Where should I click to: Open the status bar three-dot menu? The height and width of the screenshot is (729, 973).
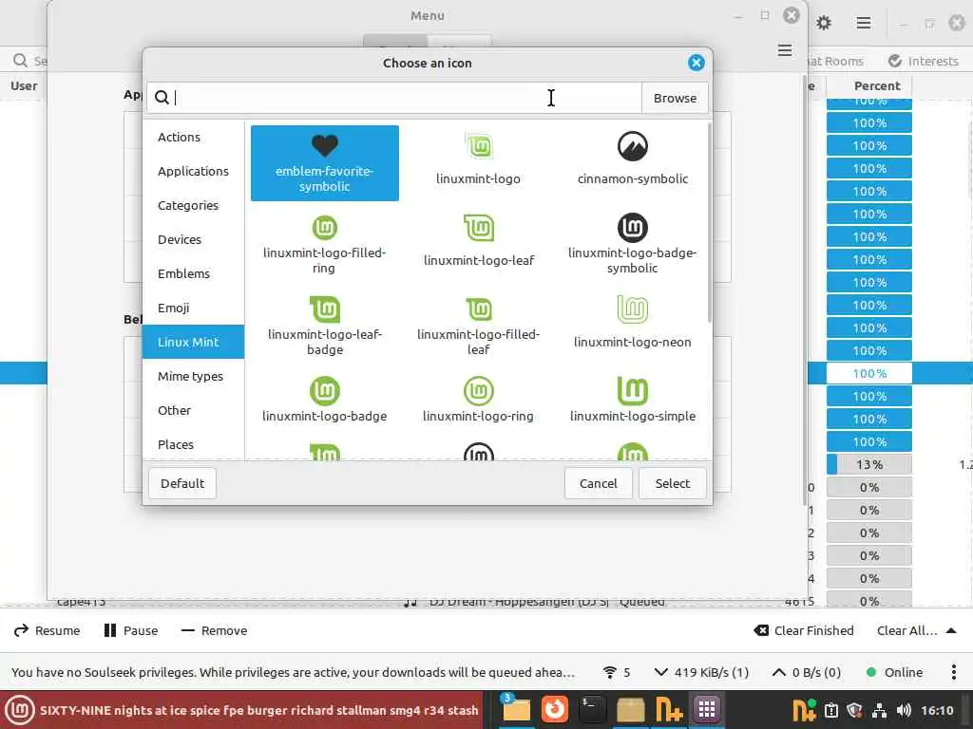tap(953, 672)
